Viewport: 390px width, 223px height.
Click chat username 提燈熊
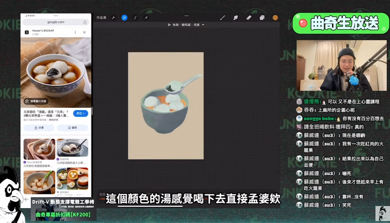pos(312,102)
